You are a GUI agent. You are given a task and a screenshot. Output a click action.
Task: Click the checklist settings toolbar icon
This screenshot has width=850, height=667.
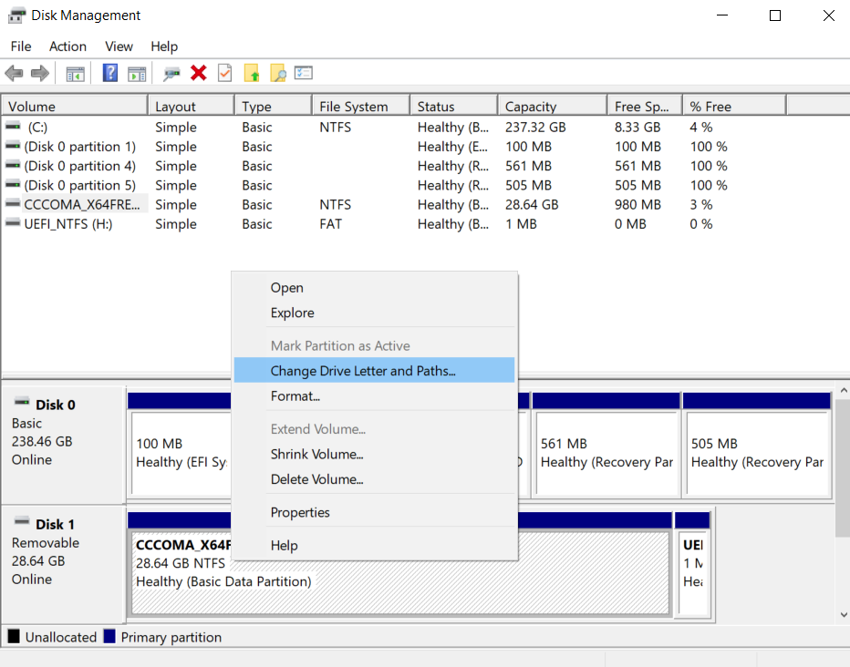[x=304, y=74]
